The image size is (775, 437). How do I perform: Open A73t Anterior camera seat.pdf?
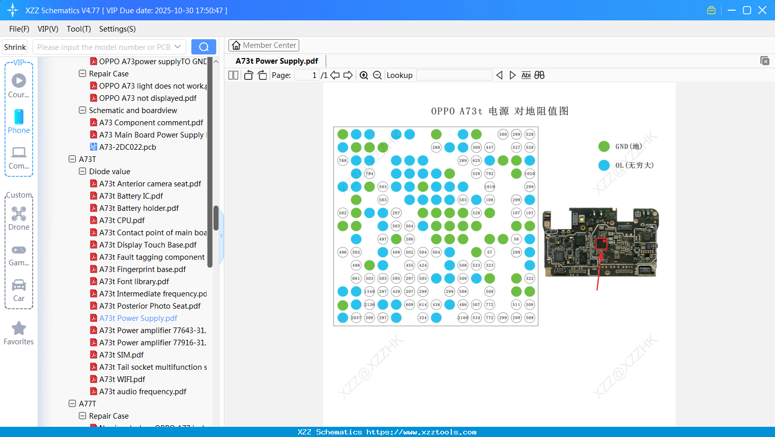(150, 184)
